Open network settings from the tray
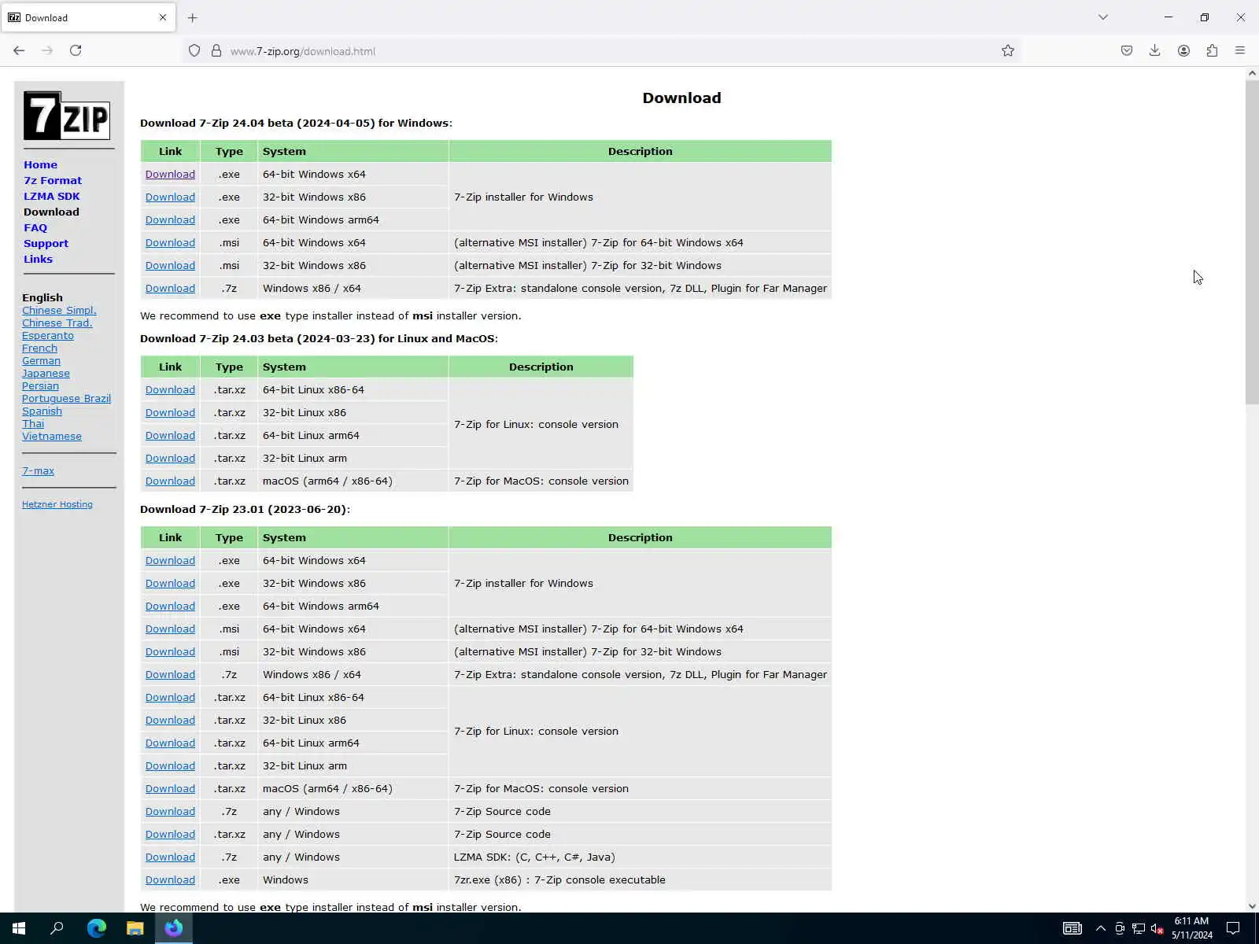 click(1139, 928)
